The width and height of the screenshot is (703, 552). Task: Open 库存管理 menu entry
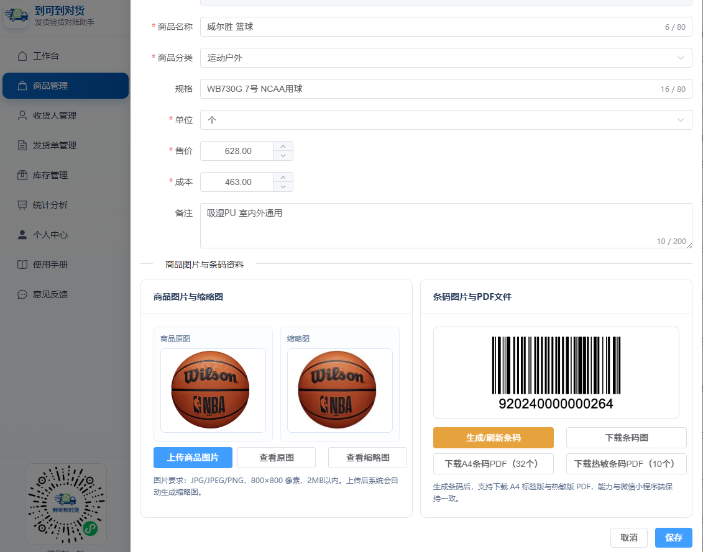click(65, 175)
